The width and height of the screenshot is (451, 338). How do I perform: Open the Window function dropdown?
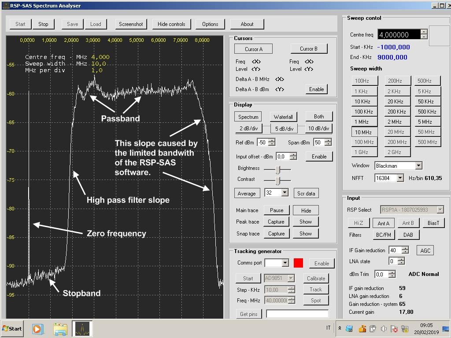coord(418,165)
